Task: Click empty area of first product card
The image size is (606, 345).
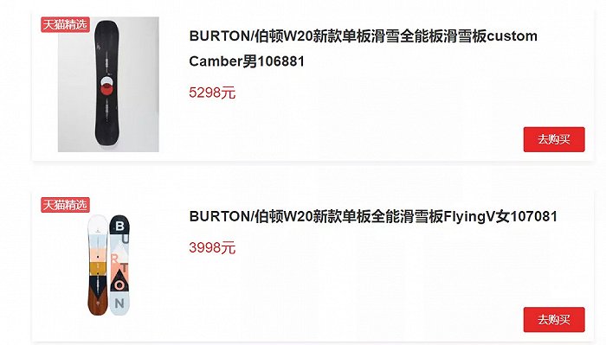Action: point(367,124)
